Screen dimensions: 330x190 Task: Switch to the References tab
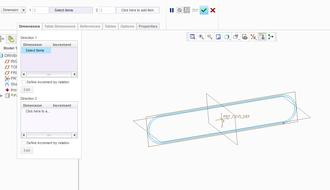pyautogui.click(x=90, y=26)
